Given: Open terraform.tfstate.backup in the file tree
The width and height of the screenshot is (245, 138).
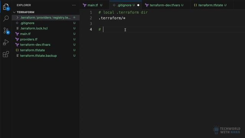Looking at the screenshot, I should (x=38, y=56).
